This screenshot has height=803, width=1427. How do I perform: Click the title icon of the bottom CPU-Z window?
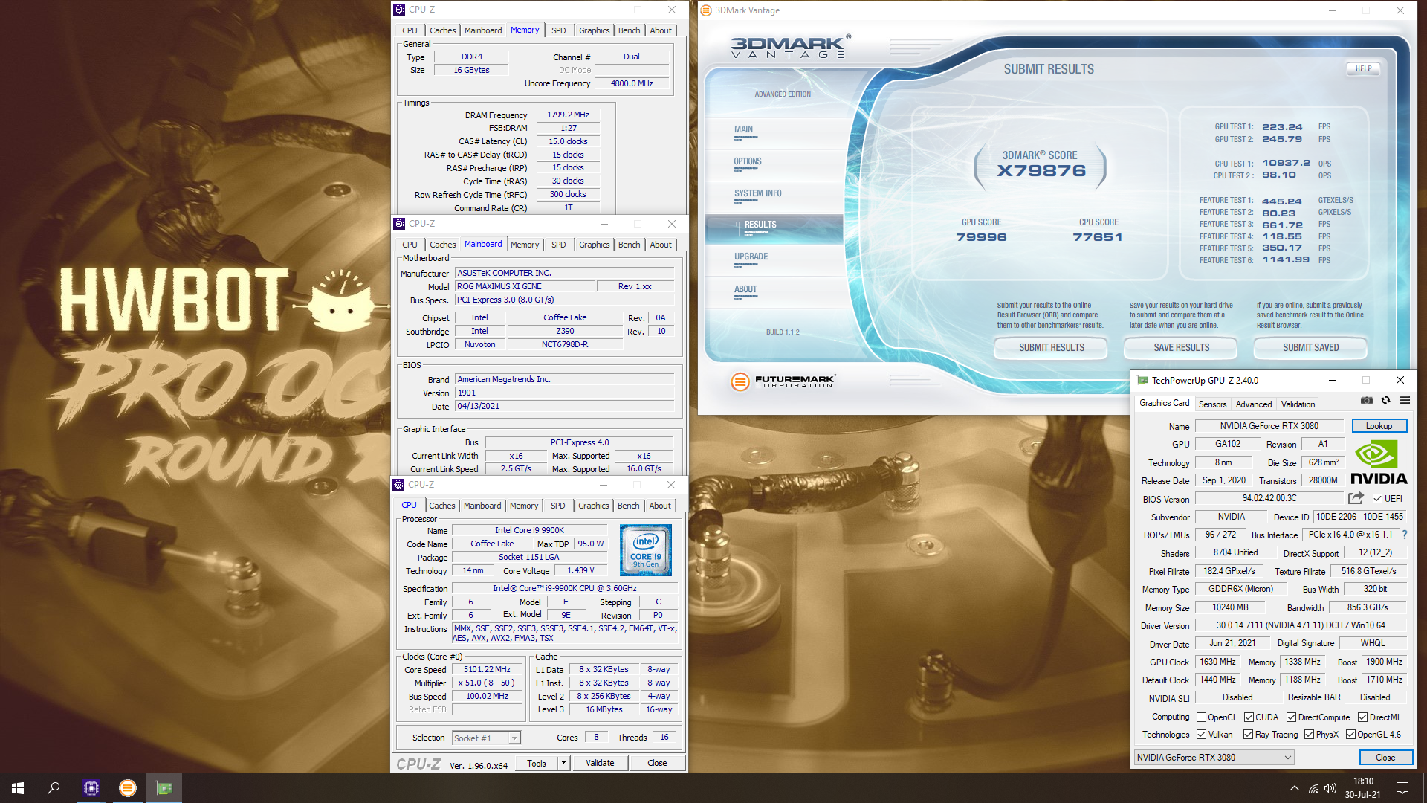tap(399, 485)
